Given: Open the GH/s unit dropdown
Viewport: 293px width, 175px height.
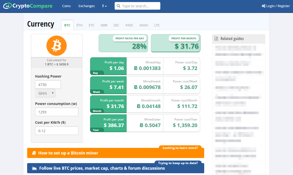Looking at the screenshot, I should (x=45, y=93).
